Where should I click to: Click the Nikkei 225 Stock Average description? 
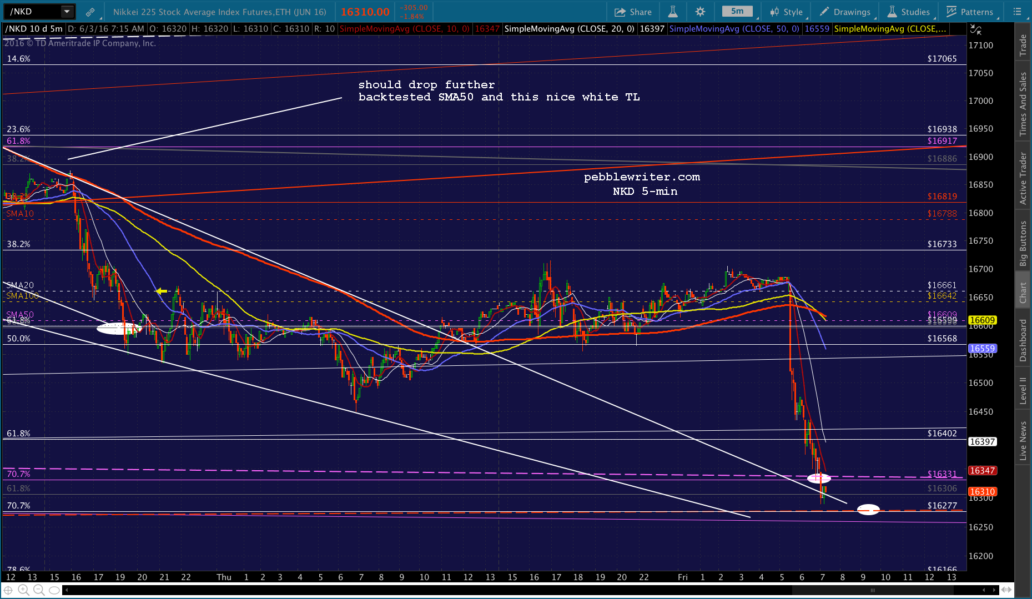click(220, 12)
